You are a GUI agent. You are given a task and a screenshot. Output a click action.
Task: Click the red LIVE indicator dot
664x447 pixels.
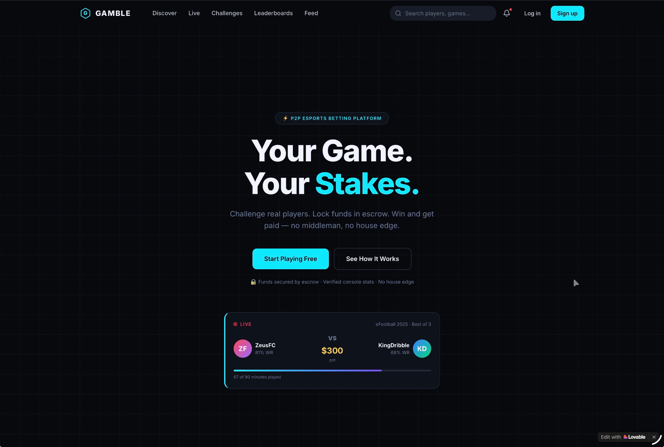(235, 324)
